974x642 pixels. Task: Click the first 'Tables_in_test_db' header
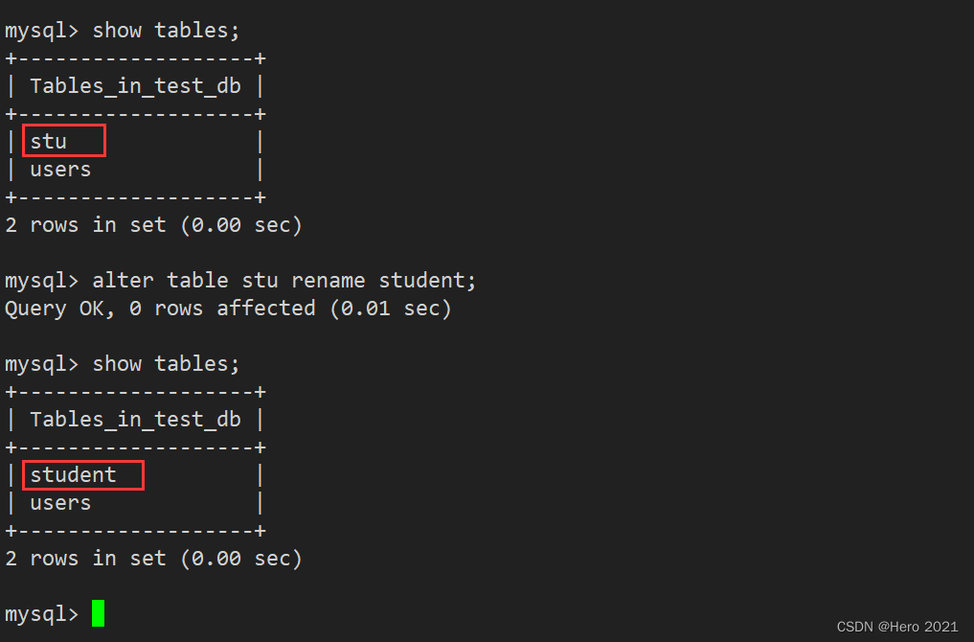[x=135, y=86]
